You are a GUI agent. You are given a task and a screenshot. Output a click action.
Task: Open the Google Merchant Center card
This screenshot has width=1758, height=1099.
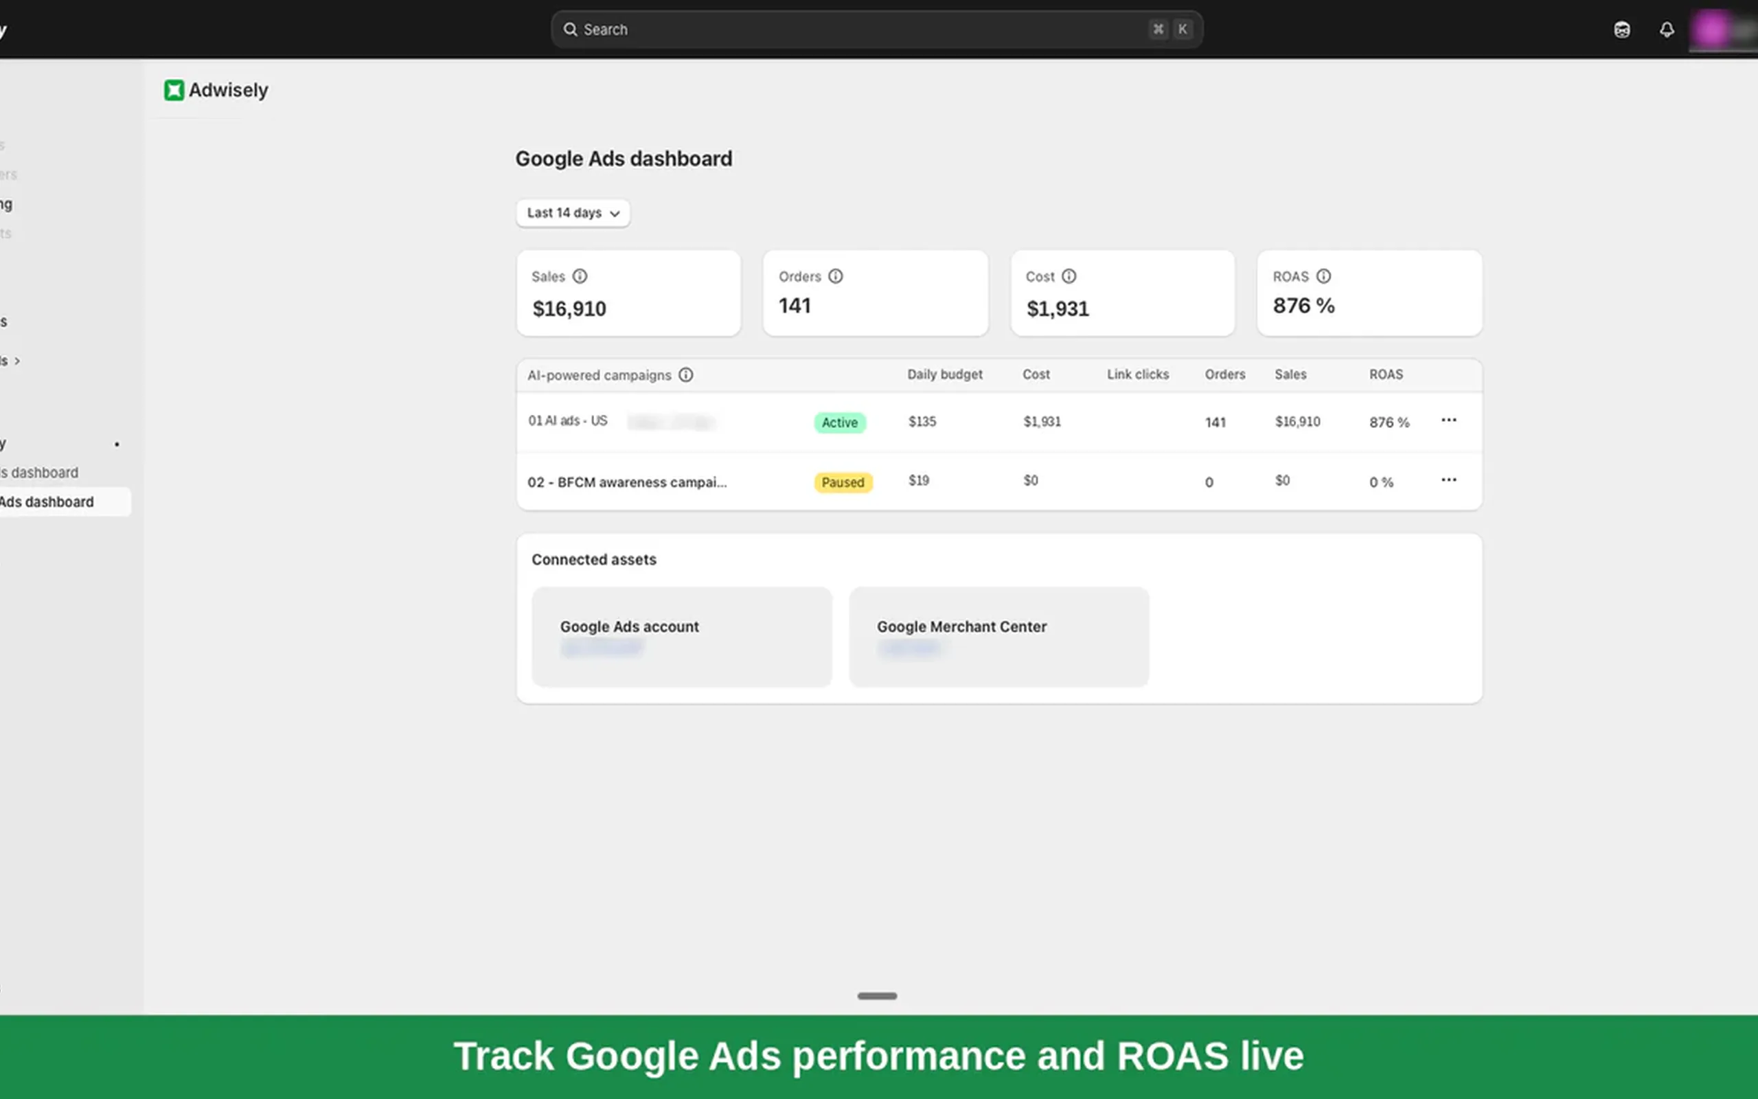(x=999, y=637)
